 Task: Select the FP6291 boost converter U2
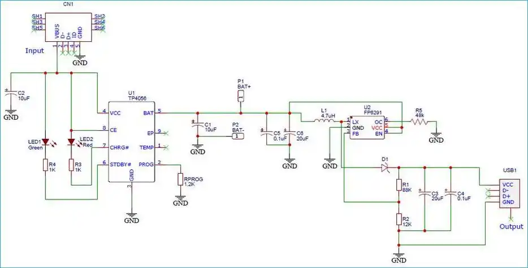(366, 128)
